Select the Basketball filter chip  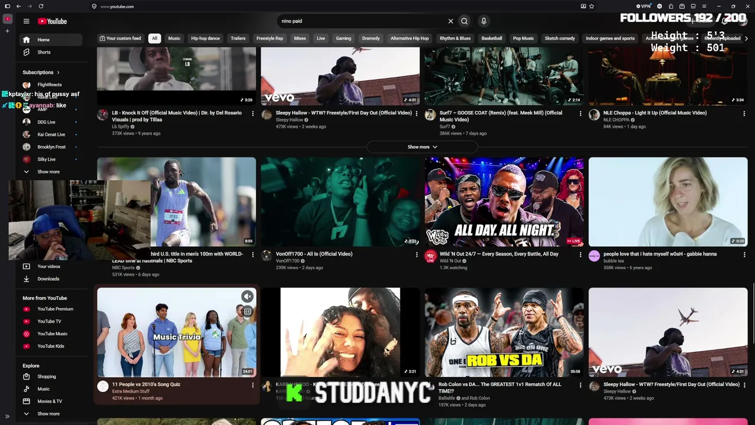[x=491, y=38]
